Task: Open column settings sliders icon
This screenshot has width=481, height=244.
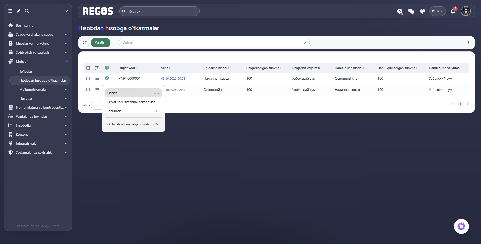Action: [x=97, y=68]
